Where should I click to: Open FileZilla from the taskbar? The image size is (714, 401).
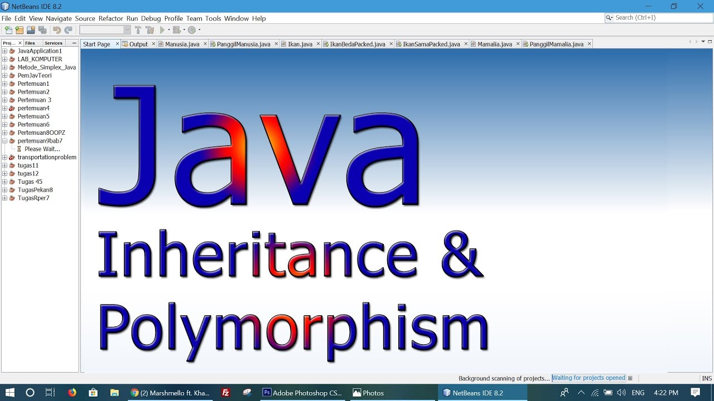click(226, 393)
